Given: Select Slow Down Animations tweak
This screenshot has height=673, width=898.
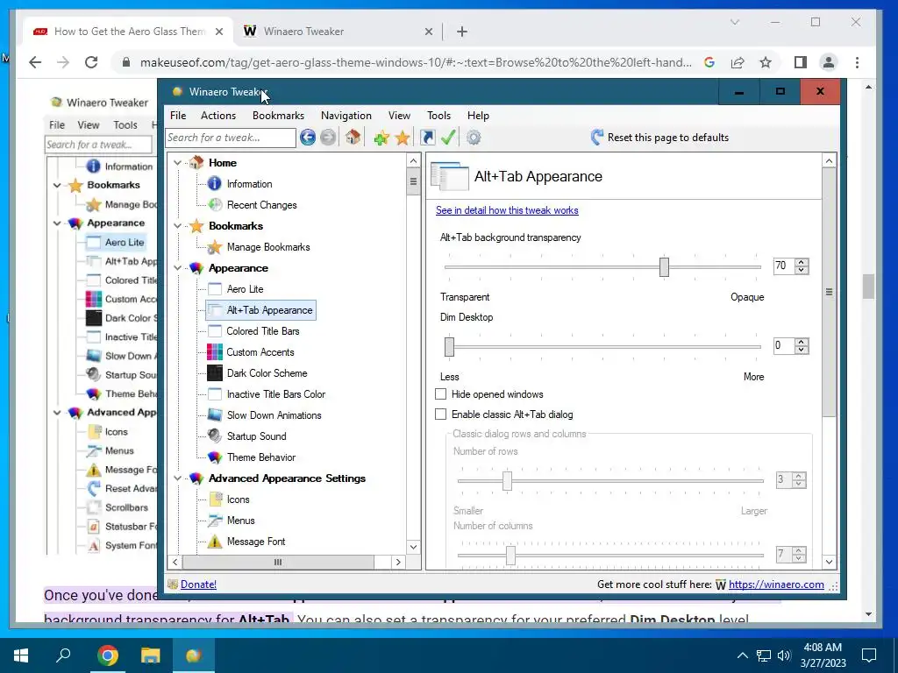Looking at the screenshot, I should [x=274, y=415].
